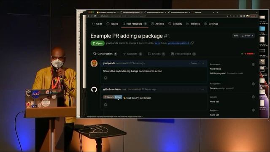Screen dimensions: 270x152
Task: Click the browser back arrow
Action: pos(89,16)
